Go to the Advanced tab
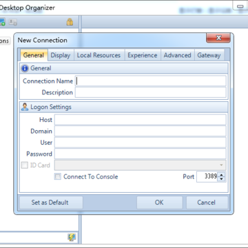 click(x=178, y=55)
